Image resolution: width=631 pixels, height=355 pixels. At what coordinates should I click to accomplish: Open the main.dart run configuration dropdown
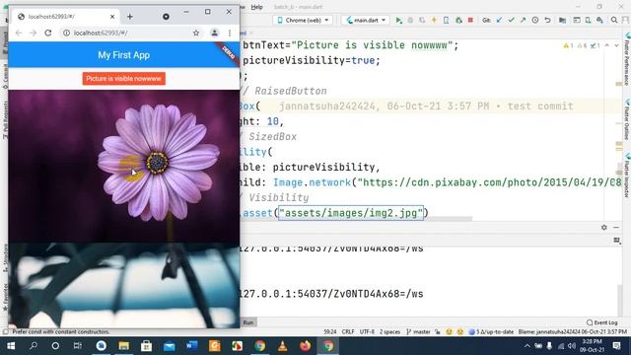366,20
